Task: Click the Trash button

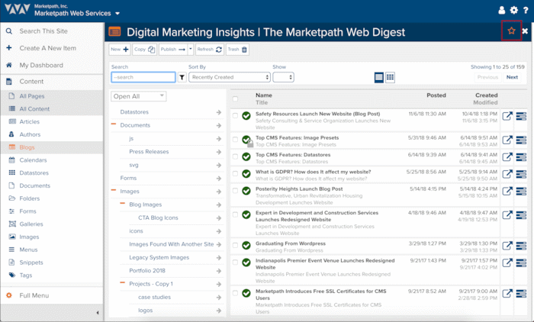Action: (237, 50)
